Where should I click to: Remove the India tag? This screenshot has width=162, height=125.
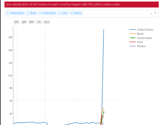point(59,13)
